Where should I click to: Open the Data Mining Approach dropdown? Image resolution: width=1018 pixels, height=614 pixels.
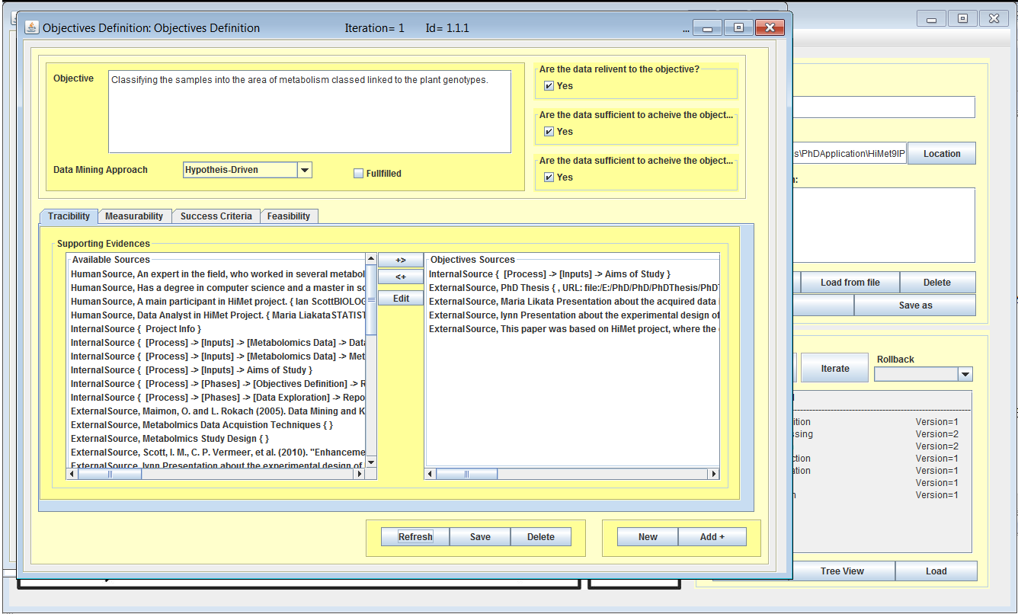(x=304, y=171)
